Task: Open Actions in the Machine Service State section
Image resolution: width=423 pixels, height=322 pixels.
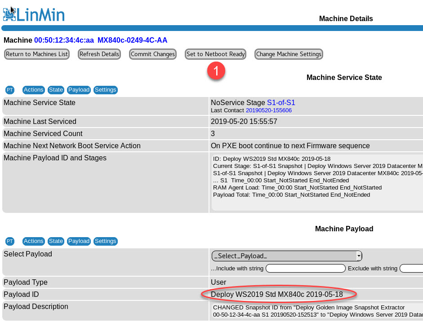Action: coord(34,90)
